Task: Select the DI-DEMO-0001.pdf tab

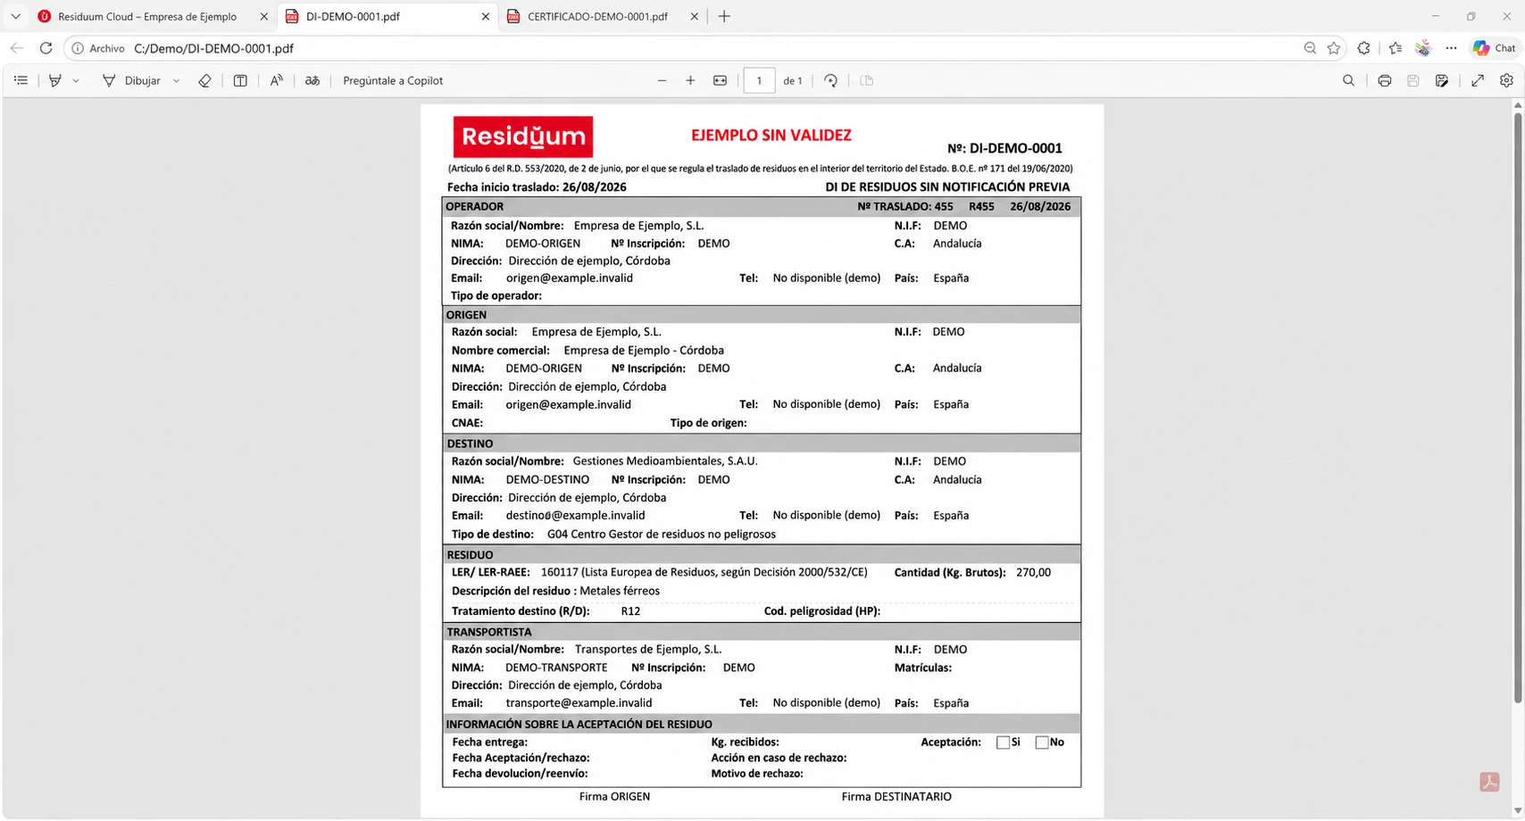Action: (353, 16)
